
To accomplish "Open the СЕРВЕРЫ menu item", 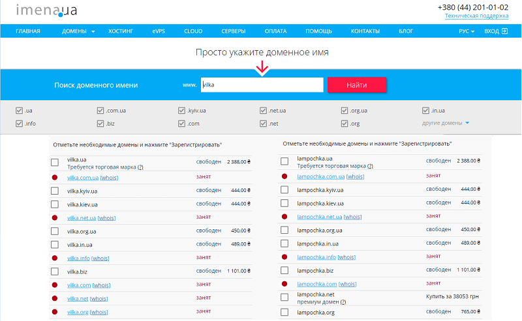I will [x=234, y=31].
